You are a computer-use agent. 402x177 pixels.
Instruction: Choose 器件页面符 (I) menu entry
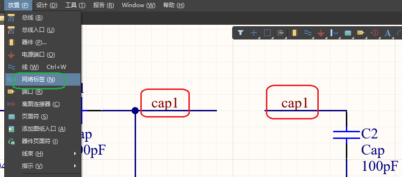[x=43, y=141]
